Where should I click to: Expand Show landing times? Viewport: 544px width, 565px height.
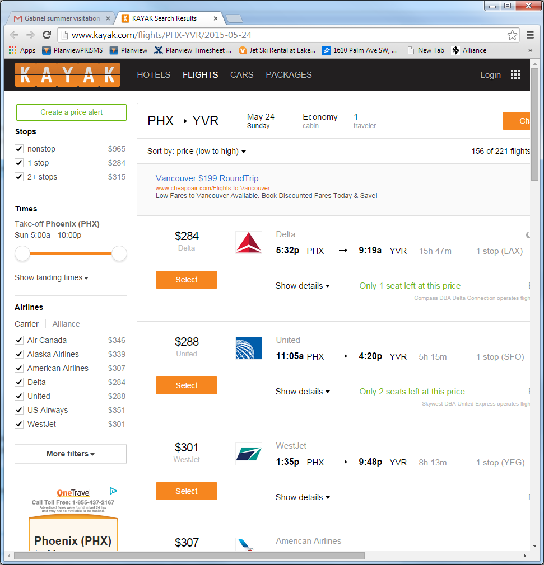pyautogui.click(x=52, y=278)
